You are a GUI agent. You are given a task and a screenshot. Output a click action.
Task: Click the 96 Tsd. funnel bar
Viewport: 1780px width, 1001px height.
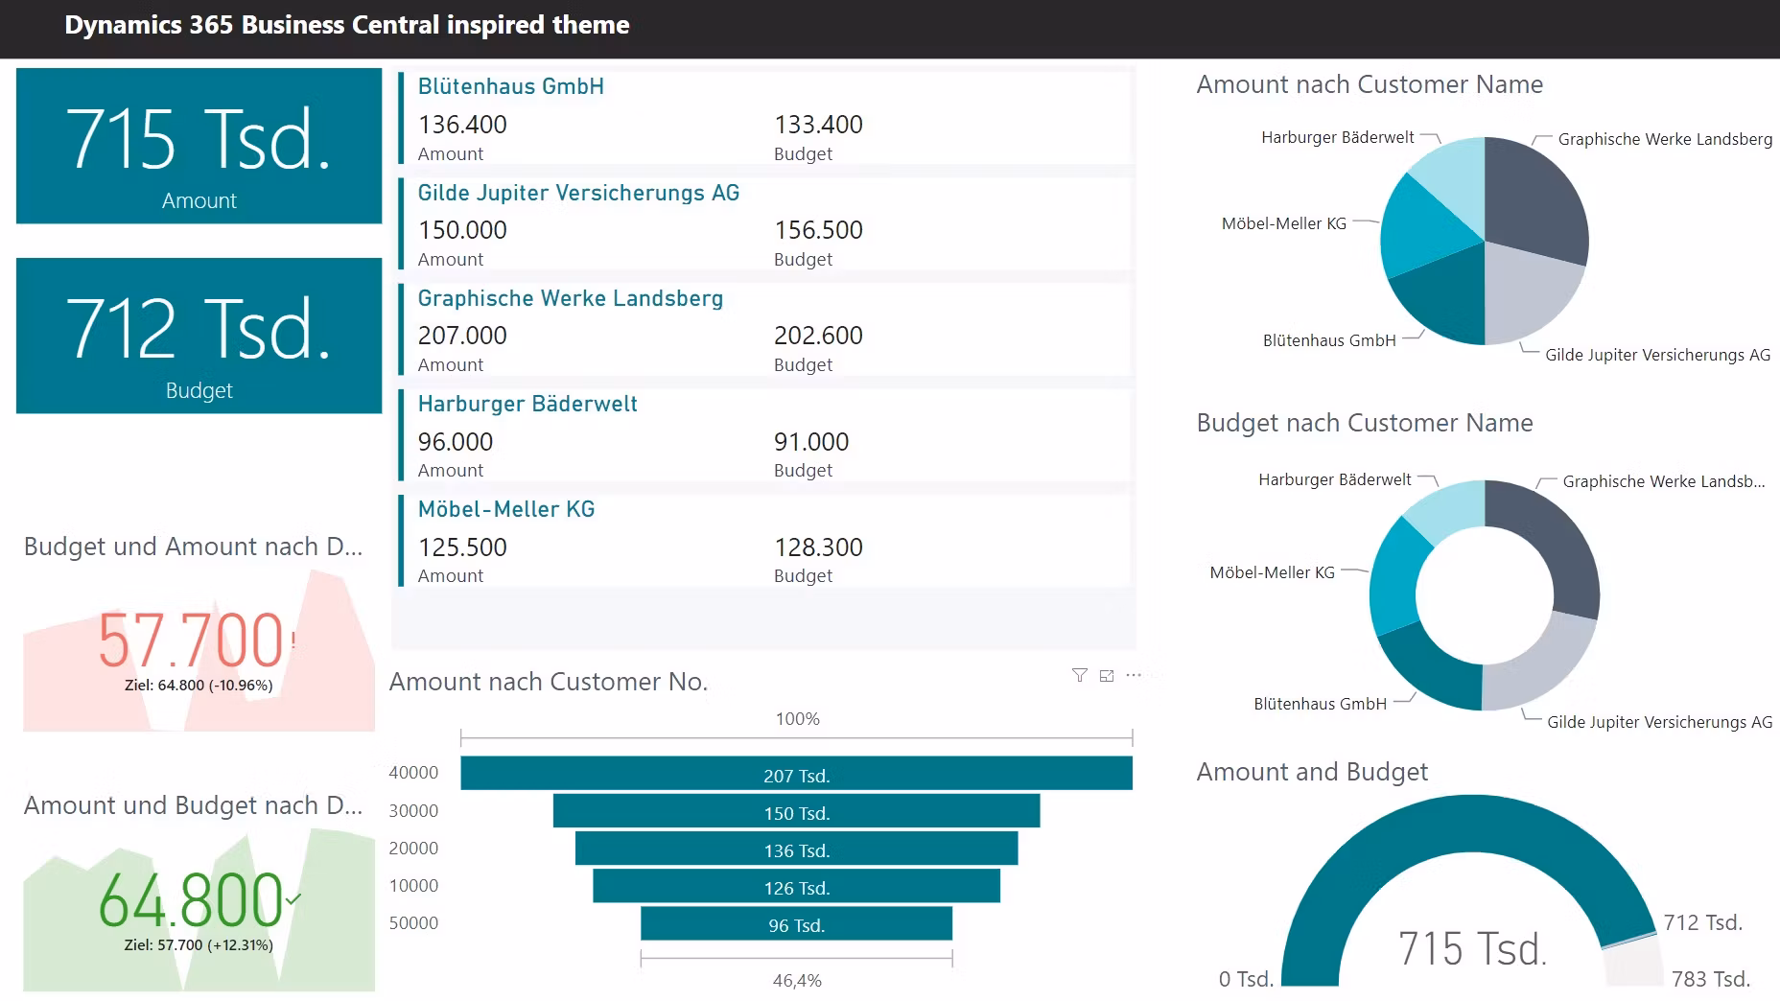[x=796, y=924]
